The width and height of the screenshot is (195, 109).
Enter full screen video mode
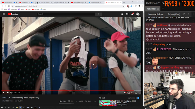[140, 93]
